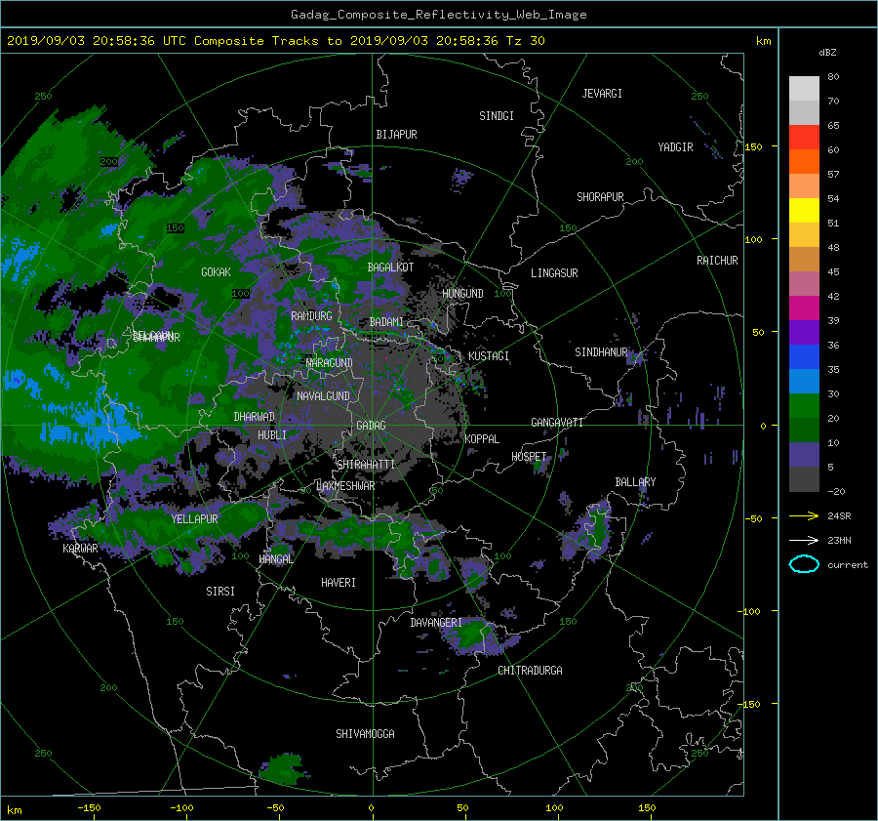Click the SINDGI city label
This screenshot has width=878, height=821.
[497, 116]
